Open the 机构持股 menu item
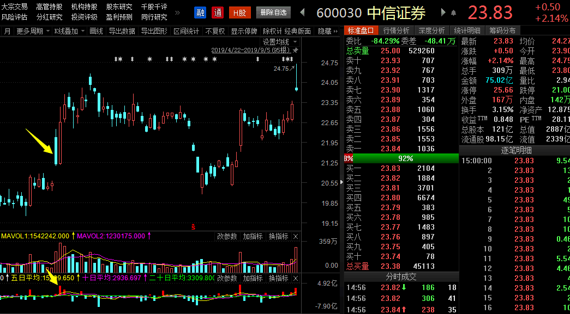570x314 pixels. (84, 7)
